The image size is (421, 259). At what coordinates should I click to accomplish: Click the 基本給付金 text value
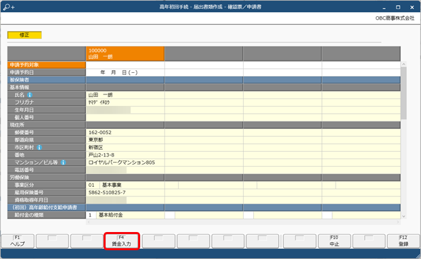[110, 215]
